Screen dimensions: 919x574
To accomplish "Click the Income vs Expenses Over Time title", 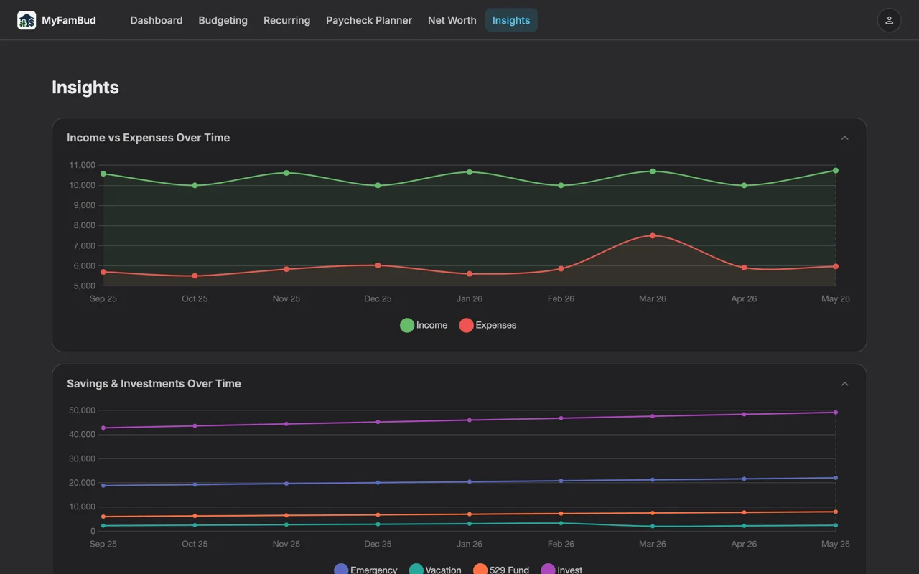I will (x=149, y=138).
